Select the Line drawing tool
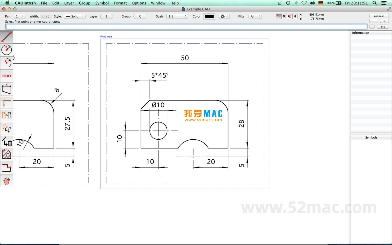The height and width of the screenshot is (245, 392). pos(7,37)
